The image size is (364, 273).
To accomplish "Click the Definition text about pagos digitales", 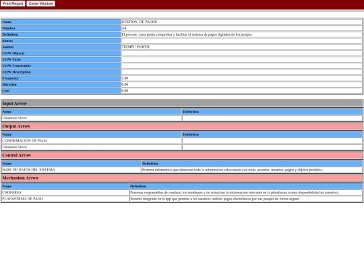I will click(187, 34).
